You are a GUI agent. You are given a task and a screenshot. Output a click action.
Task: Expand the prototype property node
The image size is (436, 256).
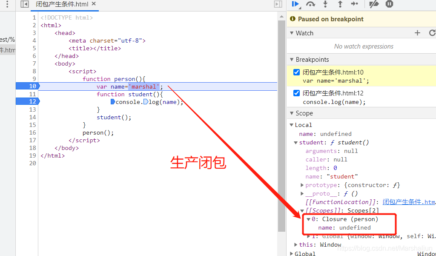[302, 185]
